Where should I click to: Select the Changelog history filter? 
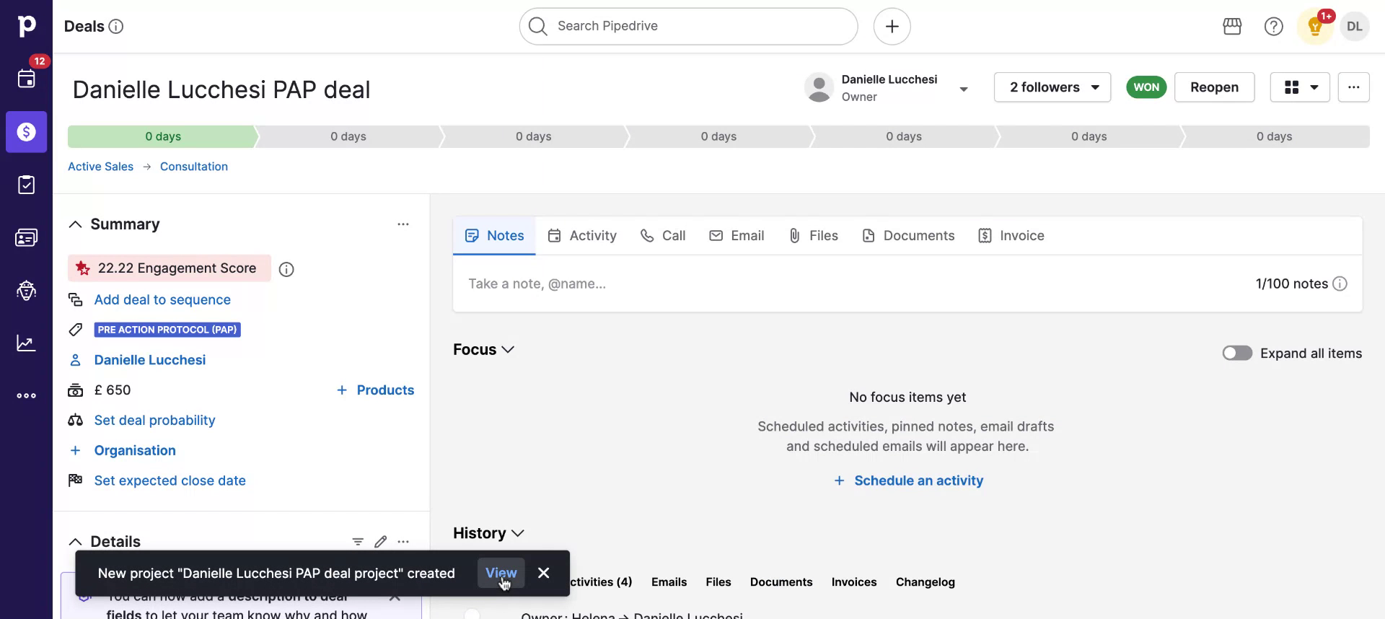pos(925,582)
